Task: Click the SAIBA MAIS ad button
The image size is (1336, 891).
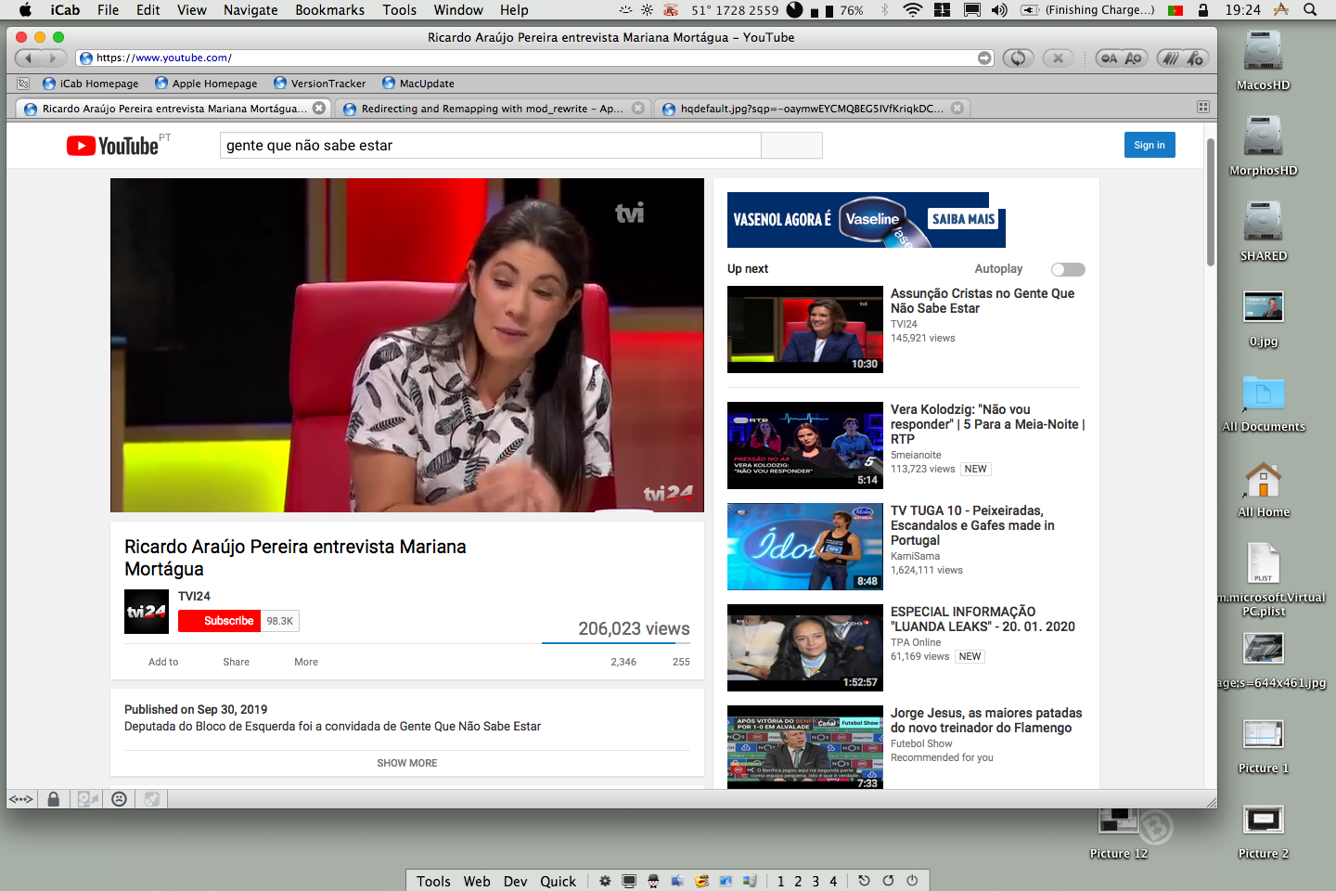Action: 963,219
